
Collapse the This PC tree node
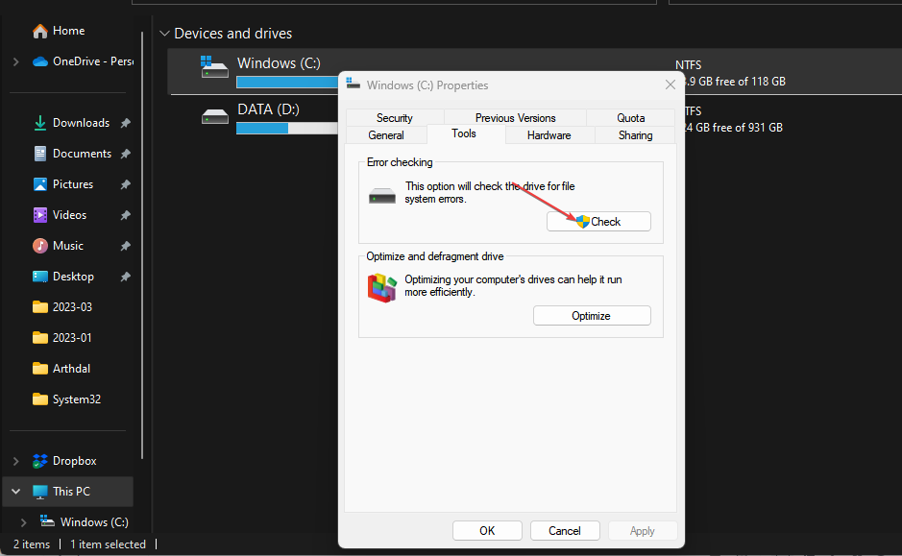tap(16, 492)
